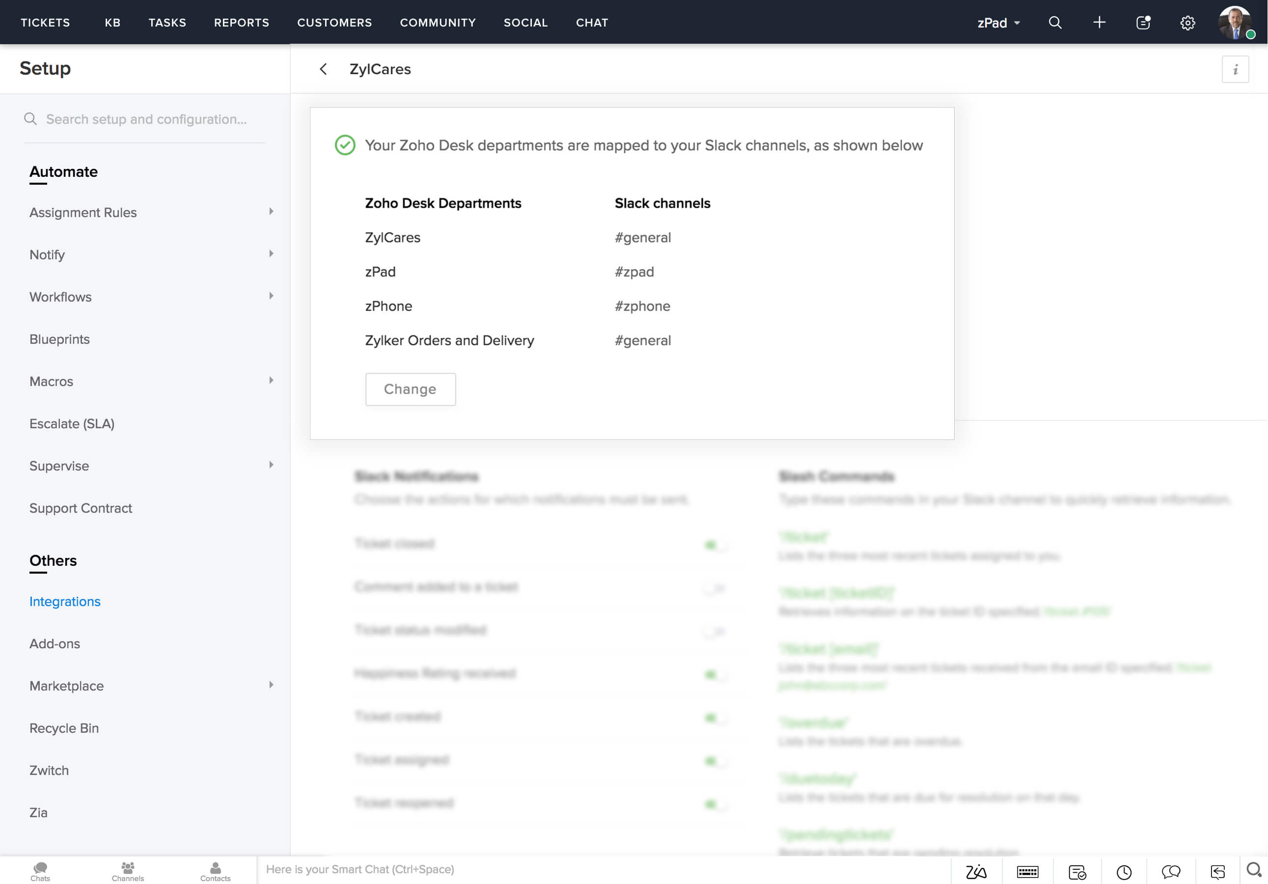The width and height of the screenshot is (1268, 884).
Task: Open the keyboard shortcuts icon
Action: [1027, 872]
